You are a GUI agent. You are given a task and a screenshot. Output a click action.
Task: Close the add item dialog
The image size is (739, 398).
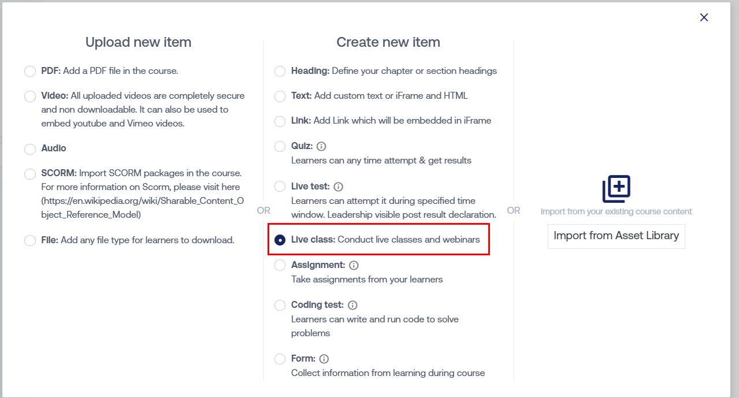pyautogui.click(x=704, y=17)
